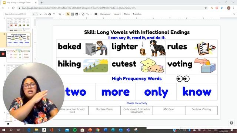Collapse the menus with the chevron
237x133 pixels.
pos(234,14)
